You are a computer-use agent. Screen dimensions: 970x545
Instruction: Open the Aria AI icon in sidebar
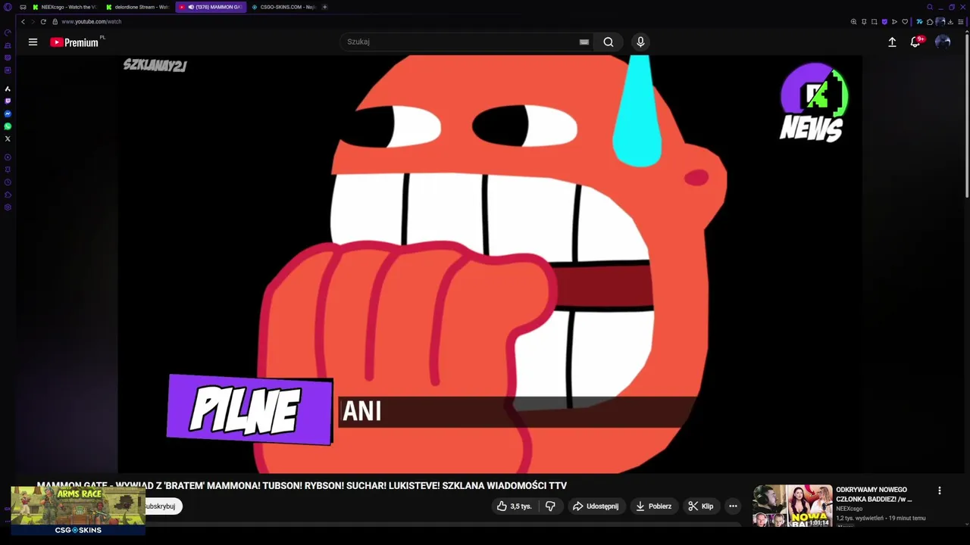click(x=8, y=89)
